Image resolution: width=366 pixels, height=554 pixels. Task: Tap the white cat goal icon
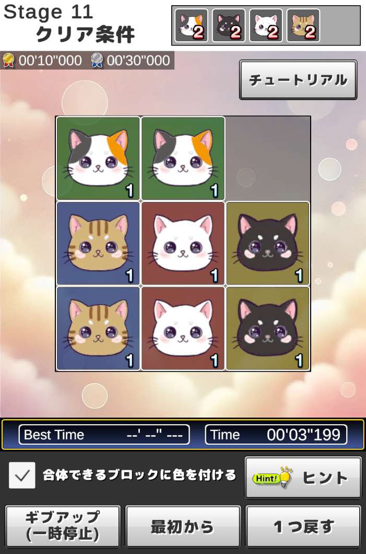[266, 26]
